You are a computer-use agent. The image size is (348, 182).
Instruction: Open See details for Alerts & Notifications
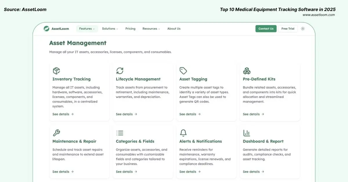pos(190,172)
